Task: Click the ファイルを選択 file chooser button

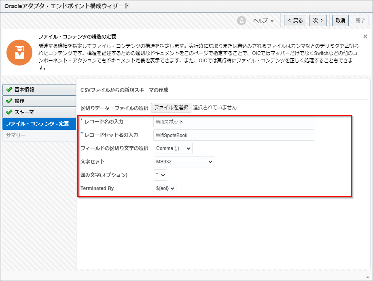Action: pos(171,108)
